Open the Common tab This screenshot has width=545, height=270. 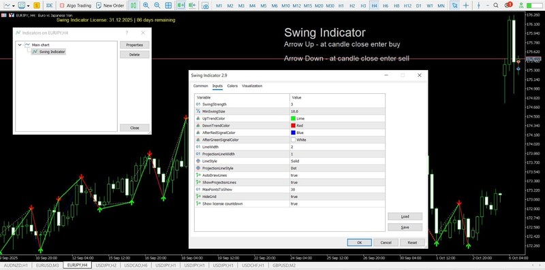(200, 86)
